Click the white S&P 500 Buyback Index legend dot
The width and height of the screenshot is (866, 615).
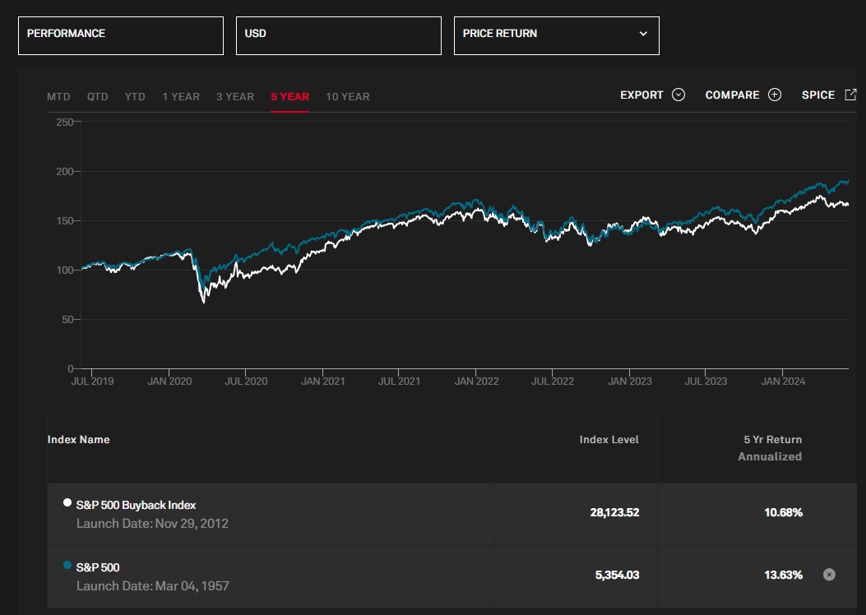coord(66,503)
